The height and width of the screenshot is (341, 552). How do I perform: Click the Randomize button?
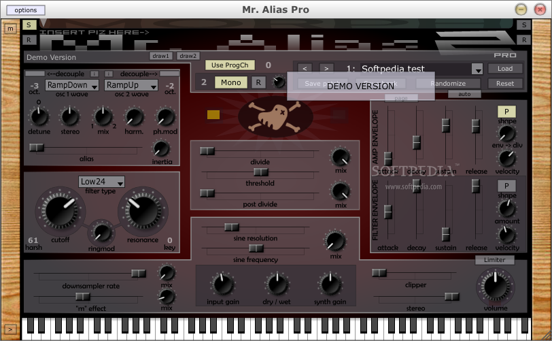448,84
